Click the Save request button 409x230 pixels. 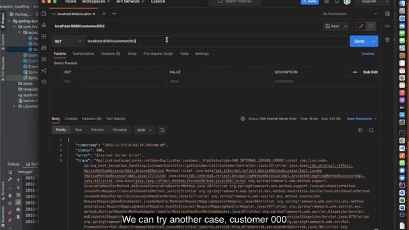pos(332,26)
